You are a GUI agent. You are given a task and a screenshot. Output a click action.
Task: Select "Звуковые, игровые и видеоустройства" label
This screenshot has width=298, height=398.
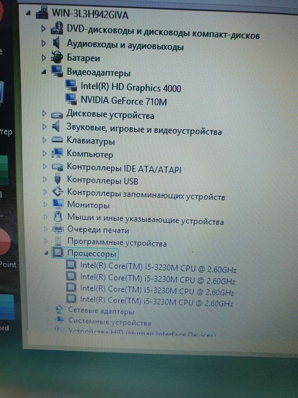144,129
